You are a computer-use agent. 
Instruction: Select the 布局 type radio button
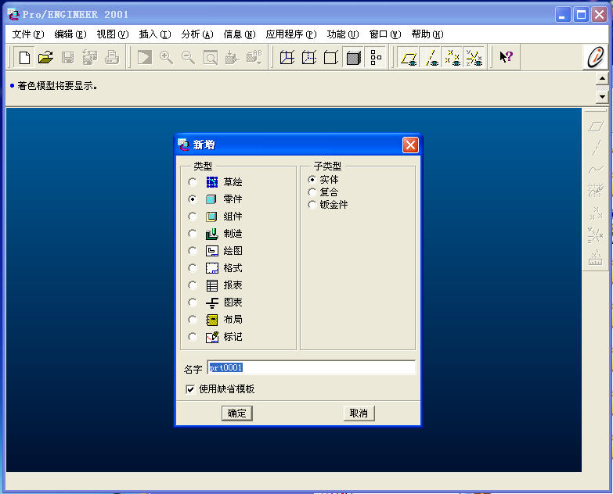coord(193,320)
